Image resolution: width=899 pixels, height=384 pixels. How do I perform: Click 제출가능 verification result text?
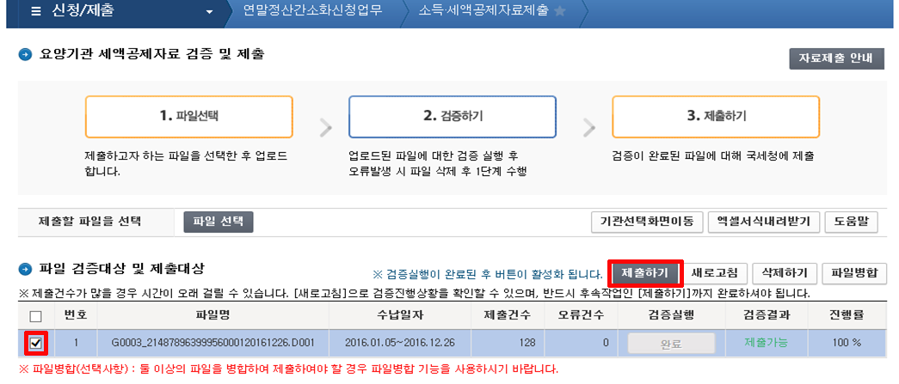tap(766, 343)
